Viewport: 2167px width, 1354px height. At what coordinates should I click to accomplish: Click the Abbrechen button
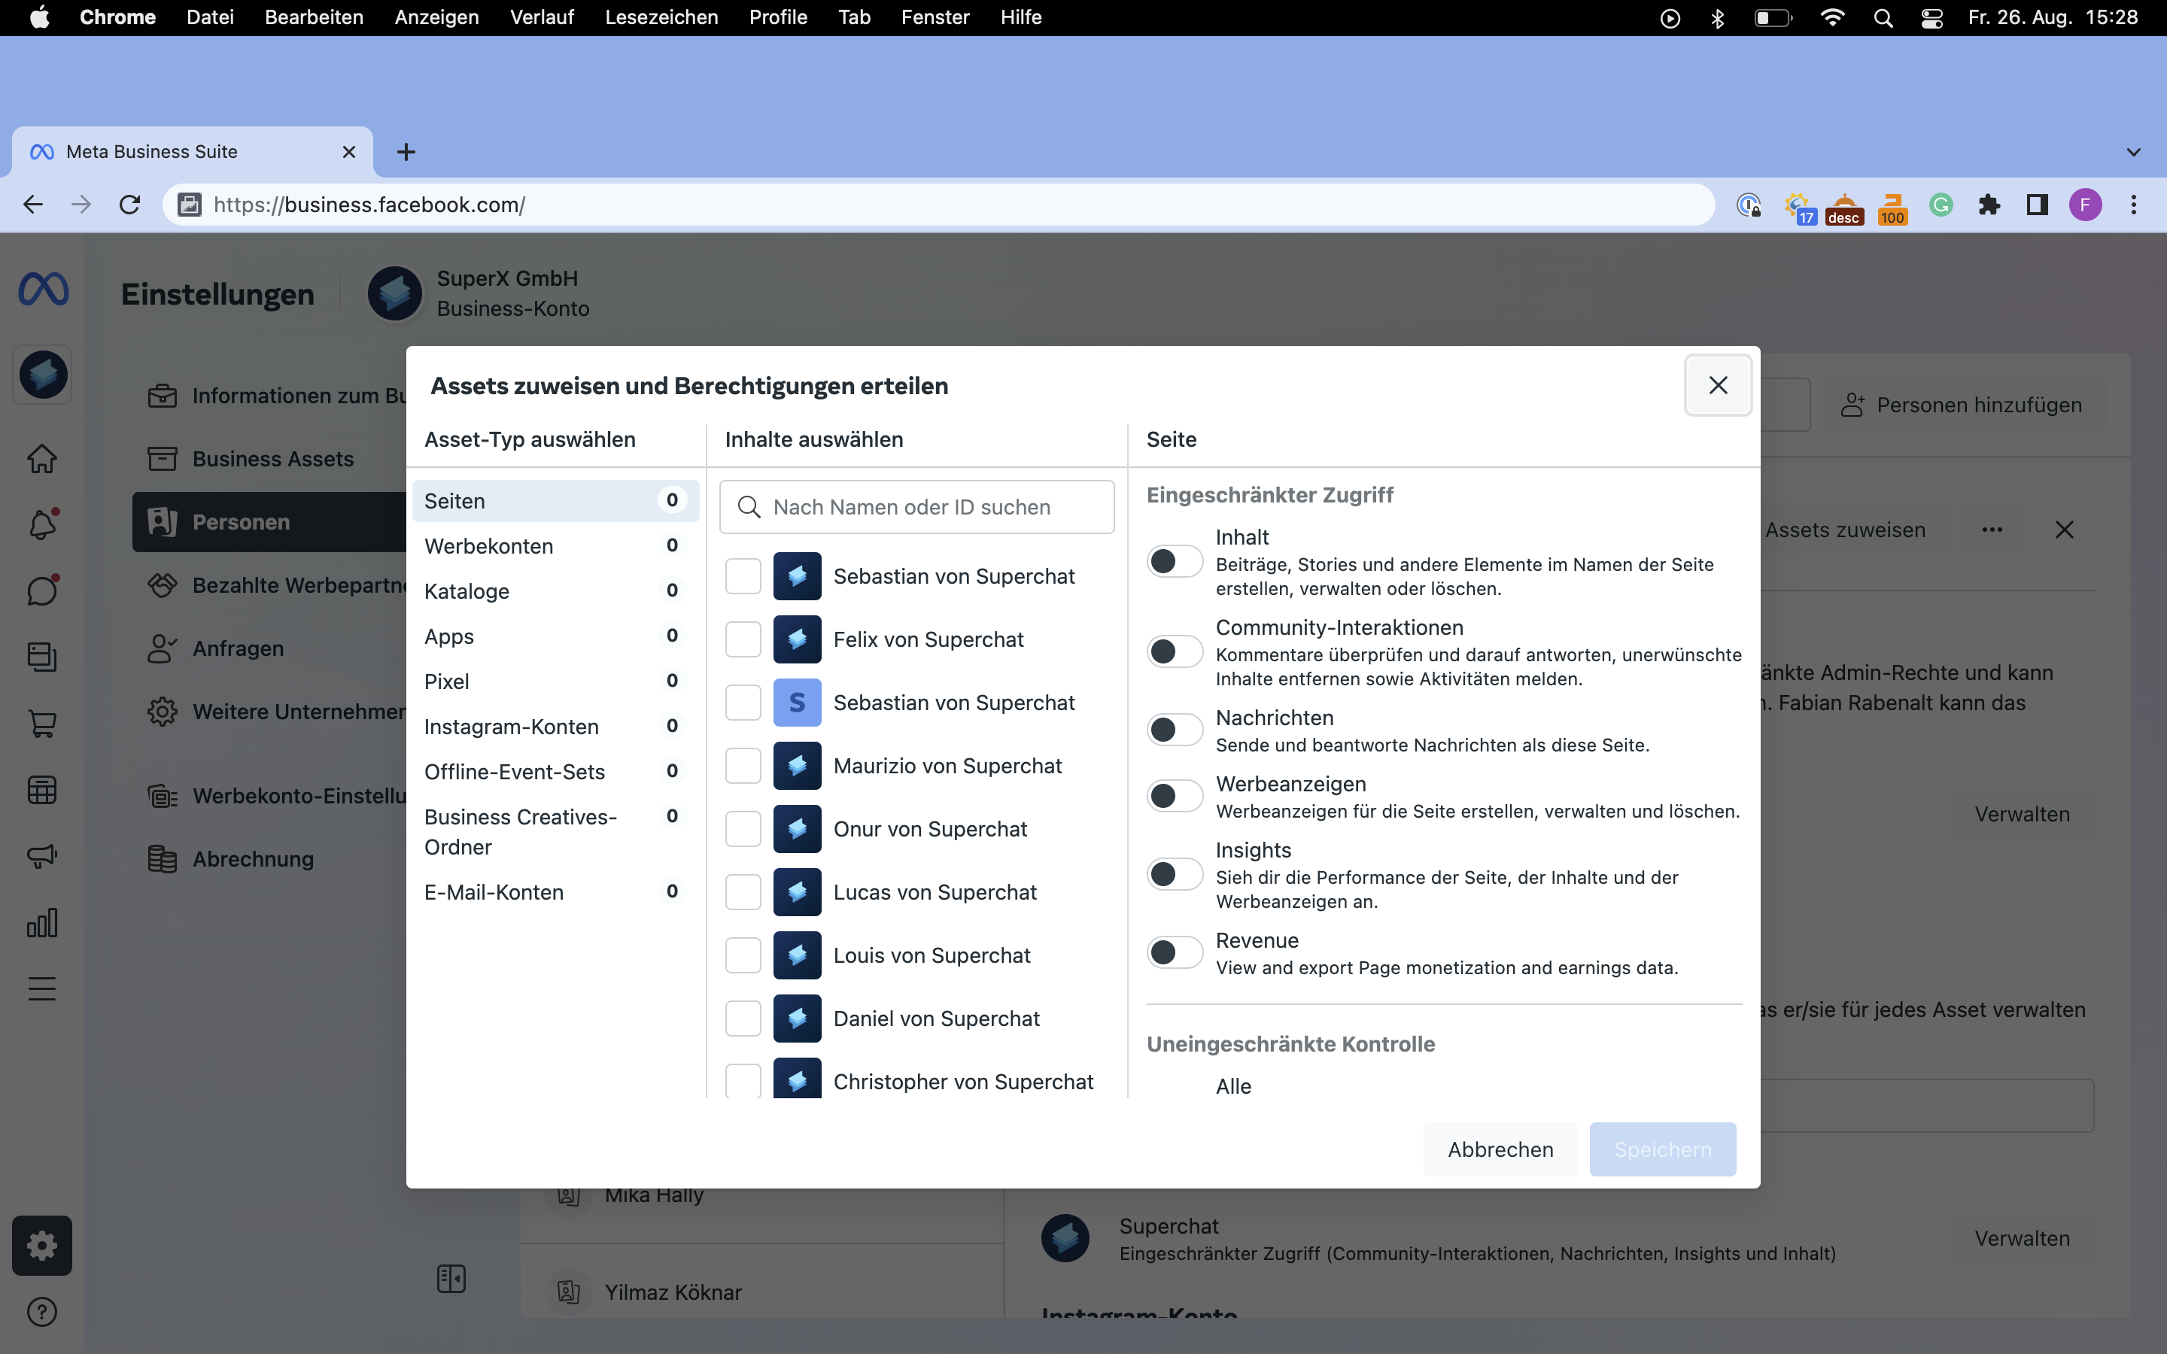(x=1500, y=1149)
